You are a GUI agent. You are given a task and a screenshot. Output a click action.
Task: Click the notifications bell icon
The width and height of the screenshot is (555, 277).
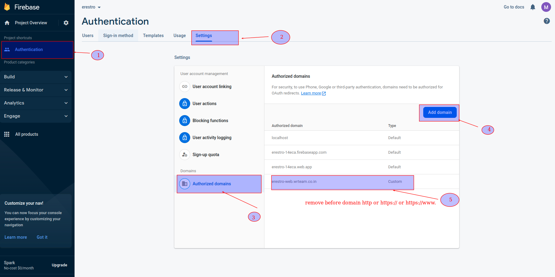(x=533, y=7)
